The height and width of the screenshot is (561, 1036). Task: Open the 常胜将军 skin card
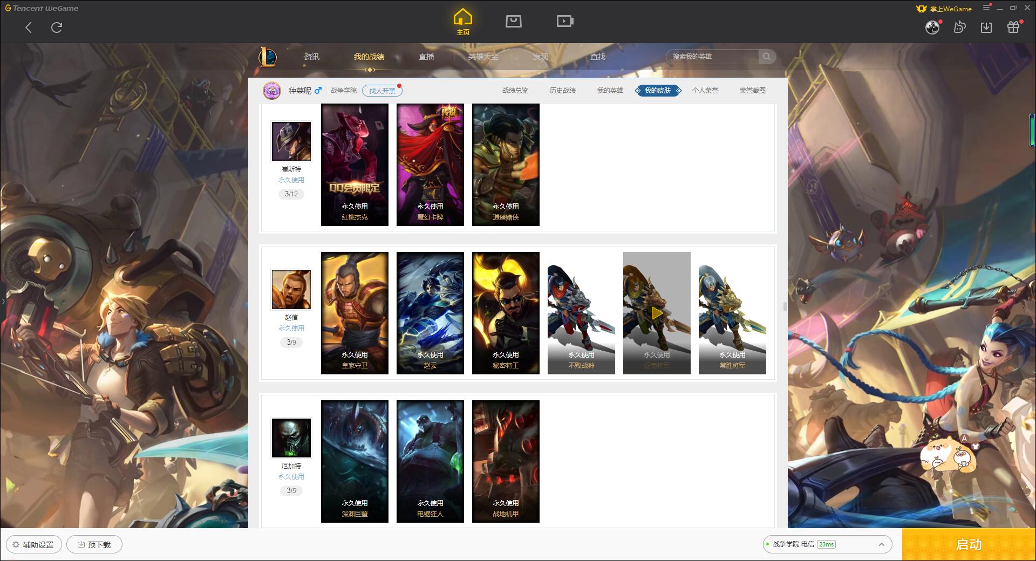point(732,313)
